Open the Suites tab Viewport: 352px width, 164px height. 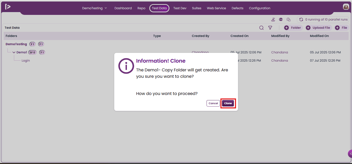[197, 8]
